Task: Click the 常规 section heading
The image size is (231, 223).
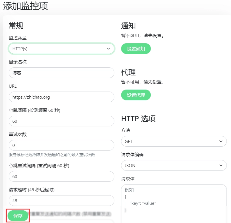Action: (x=16, y=26)
